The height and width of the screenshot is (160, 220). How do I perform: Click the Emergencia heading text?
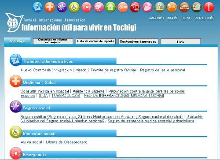34,155
